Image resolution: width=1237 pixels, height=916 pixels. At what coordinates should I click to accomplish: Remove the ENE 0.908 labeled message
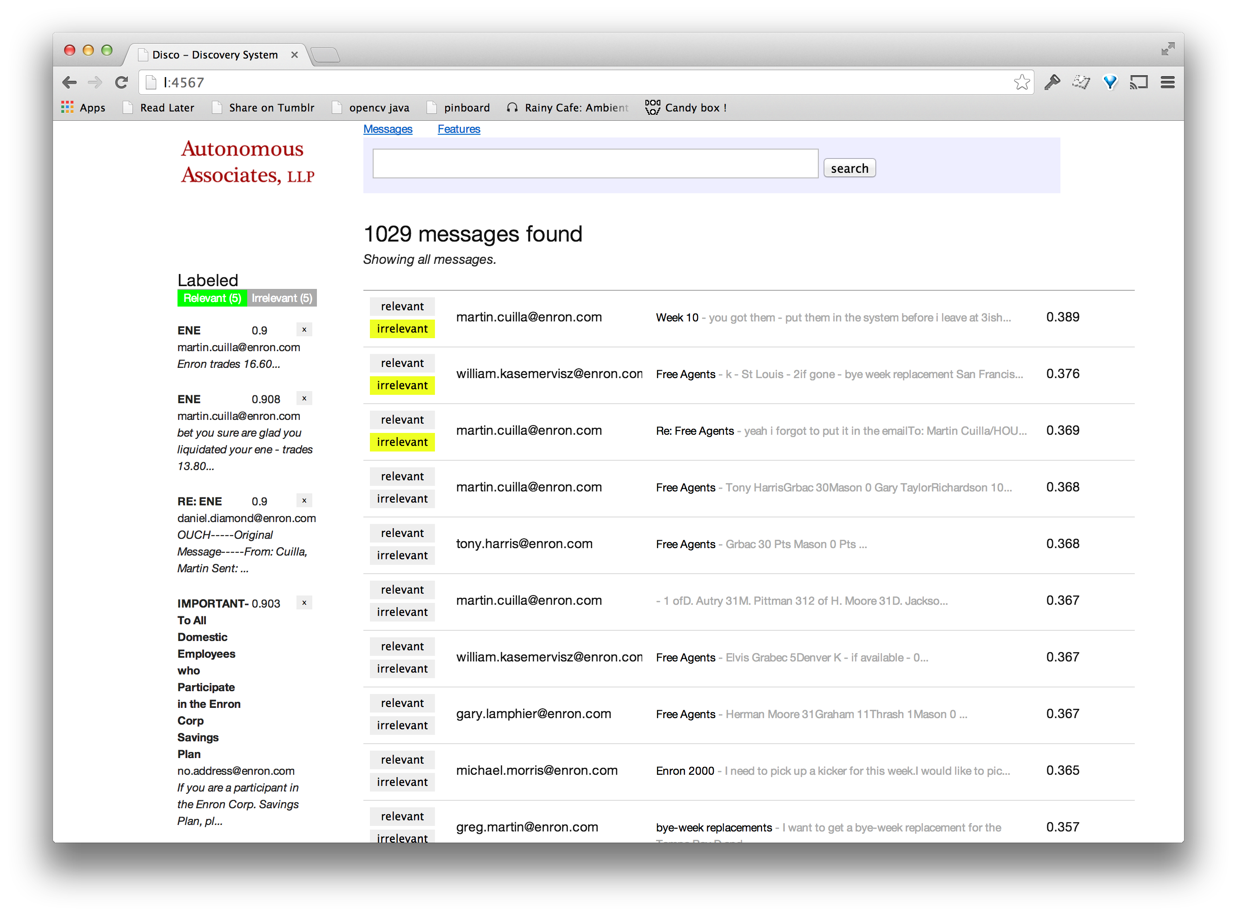point(304,399)
